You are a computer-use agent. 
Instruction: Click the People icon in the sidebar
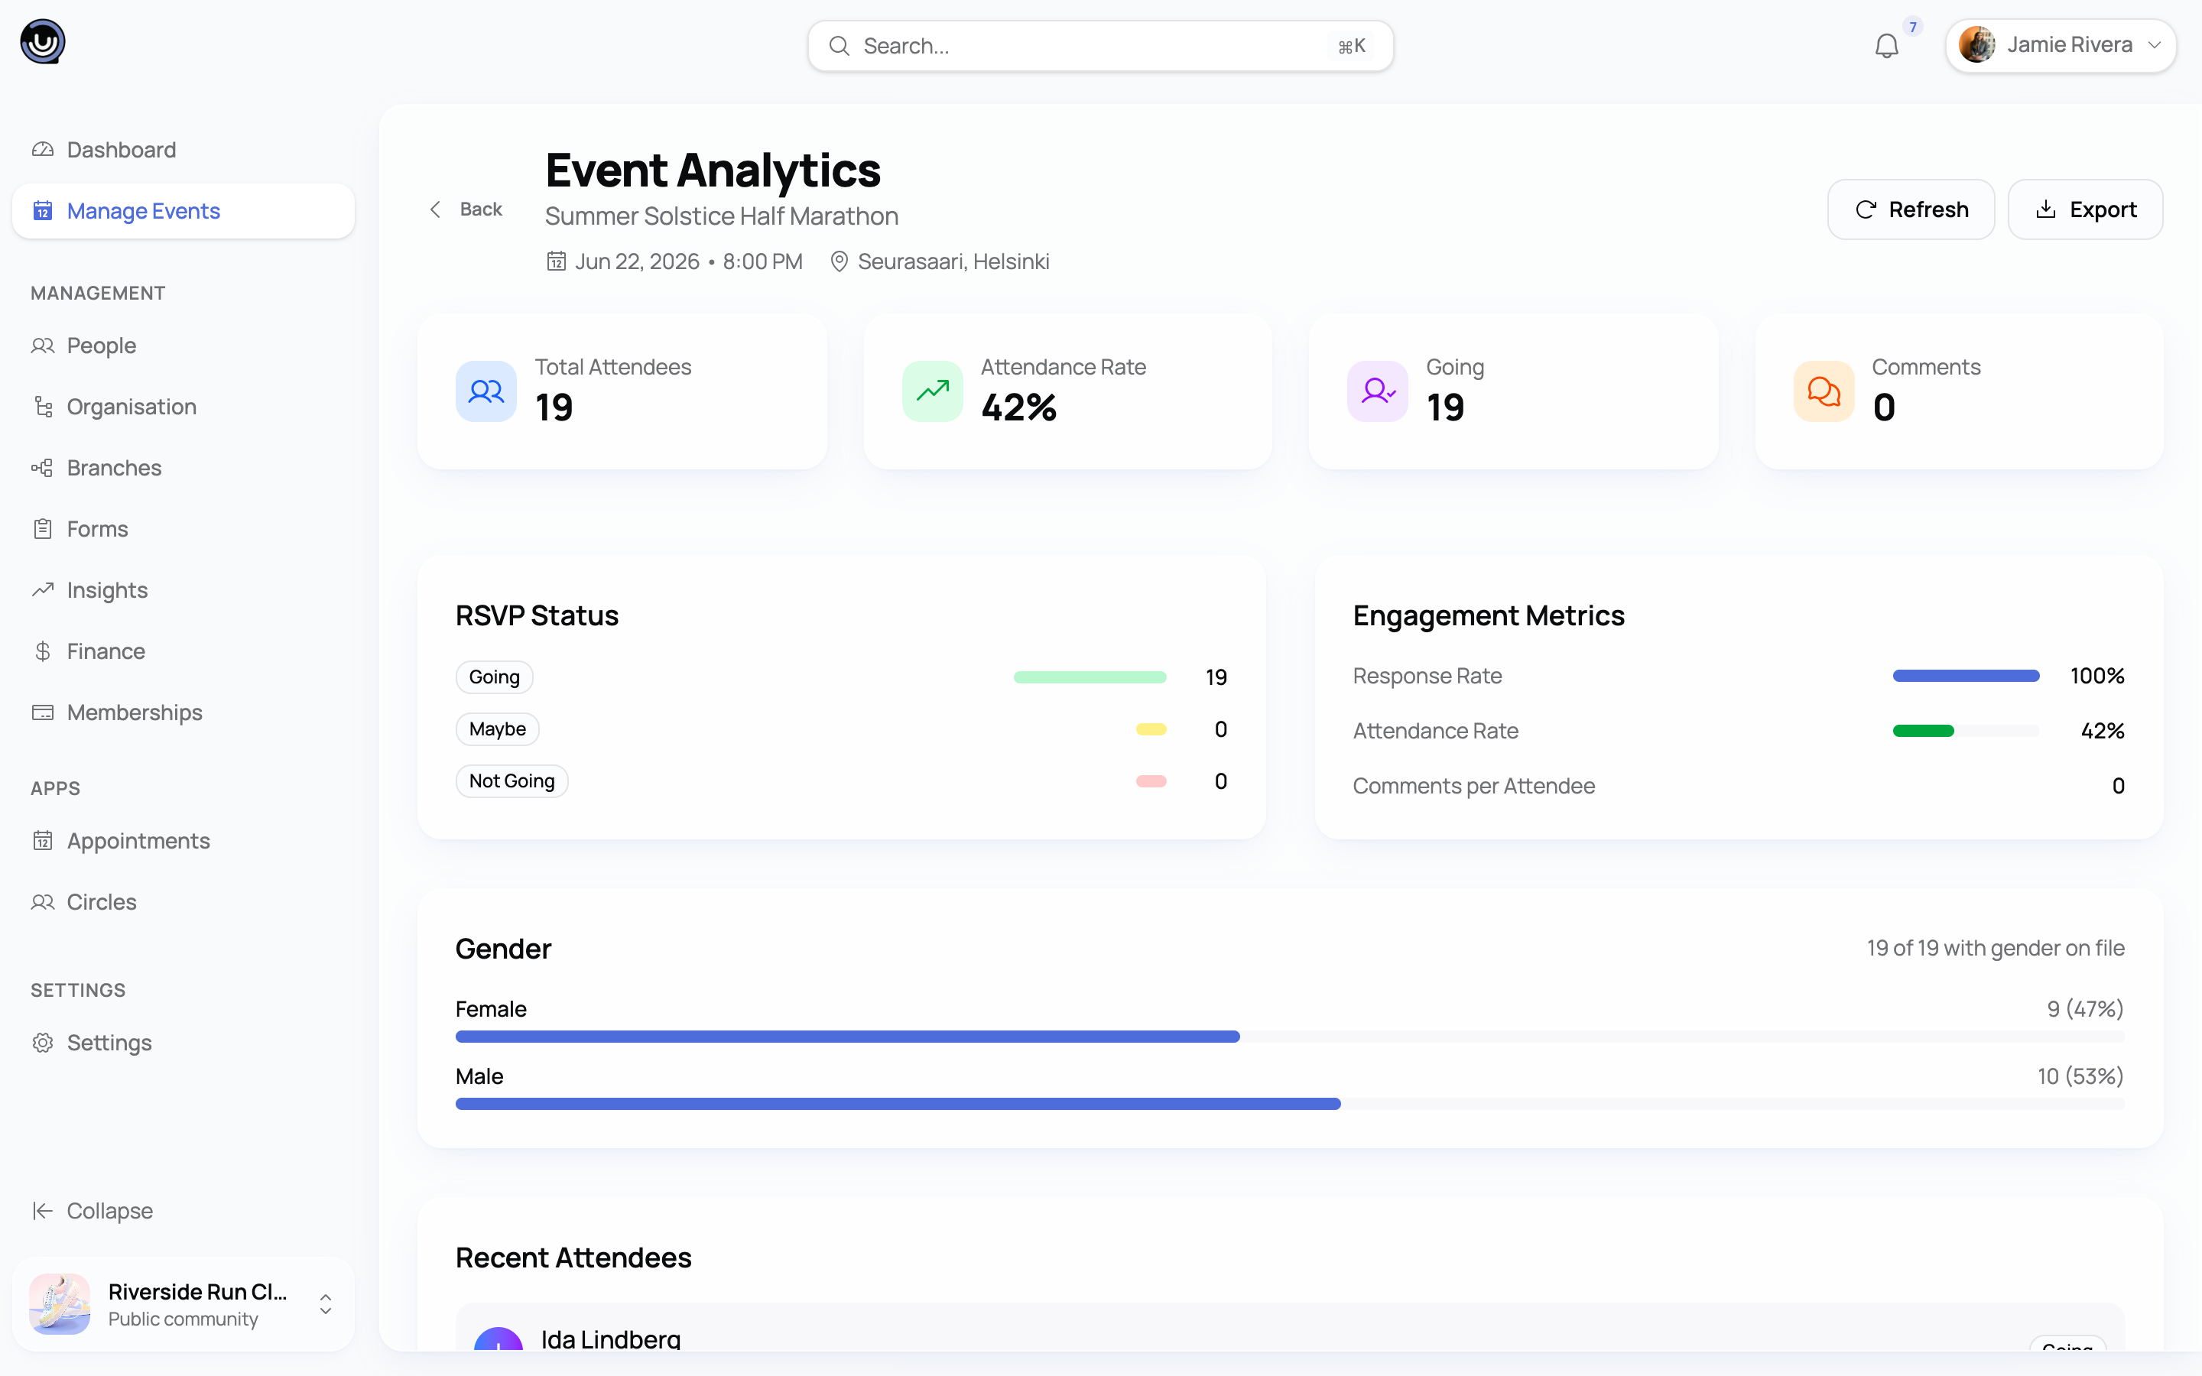coord(43,346)
